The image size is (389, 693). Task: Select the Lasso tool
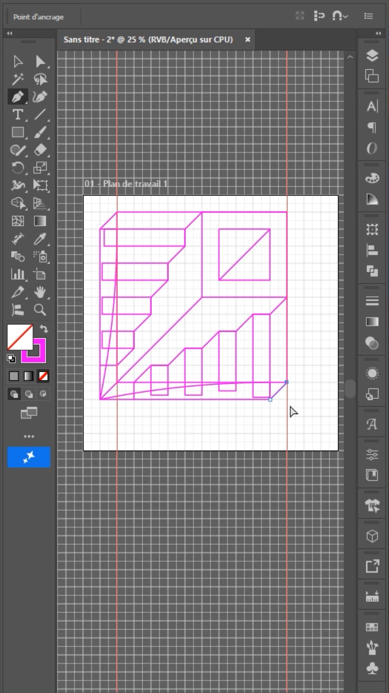tap(40, 79)
